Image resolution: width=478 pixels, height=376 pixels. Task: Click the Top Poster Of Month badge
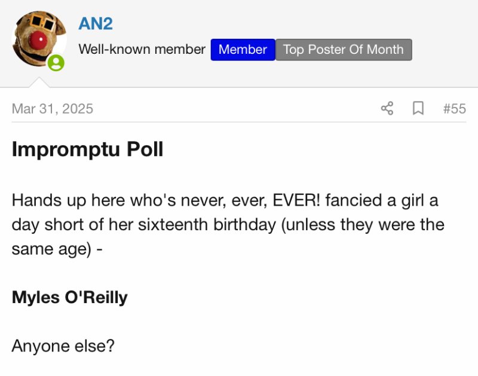point(344,50)
